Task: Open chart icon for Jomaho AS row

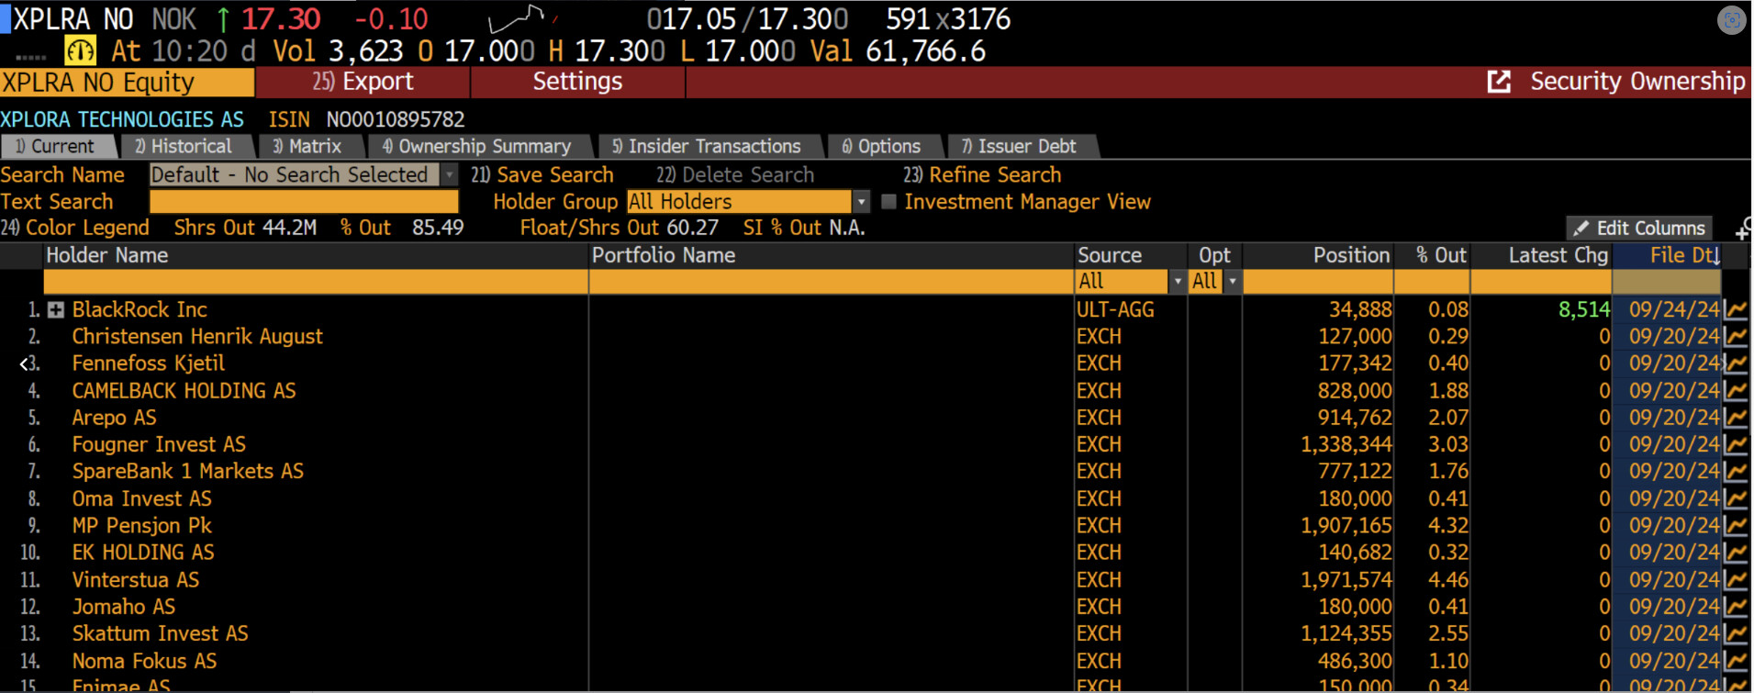Action: (1735, 607)
